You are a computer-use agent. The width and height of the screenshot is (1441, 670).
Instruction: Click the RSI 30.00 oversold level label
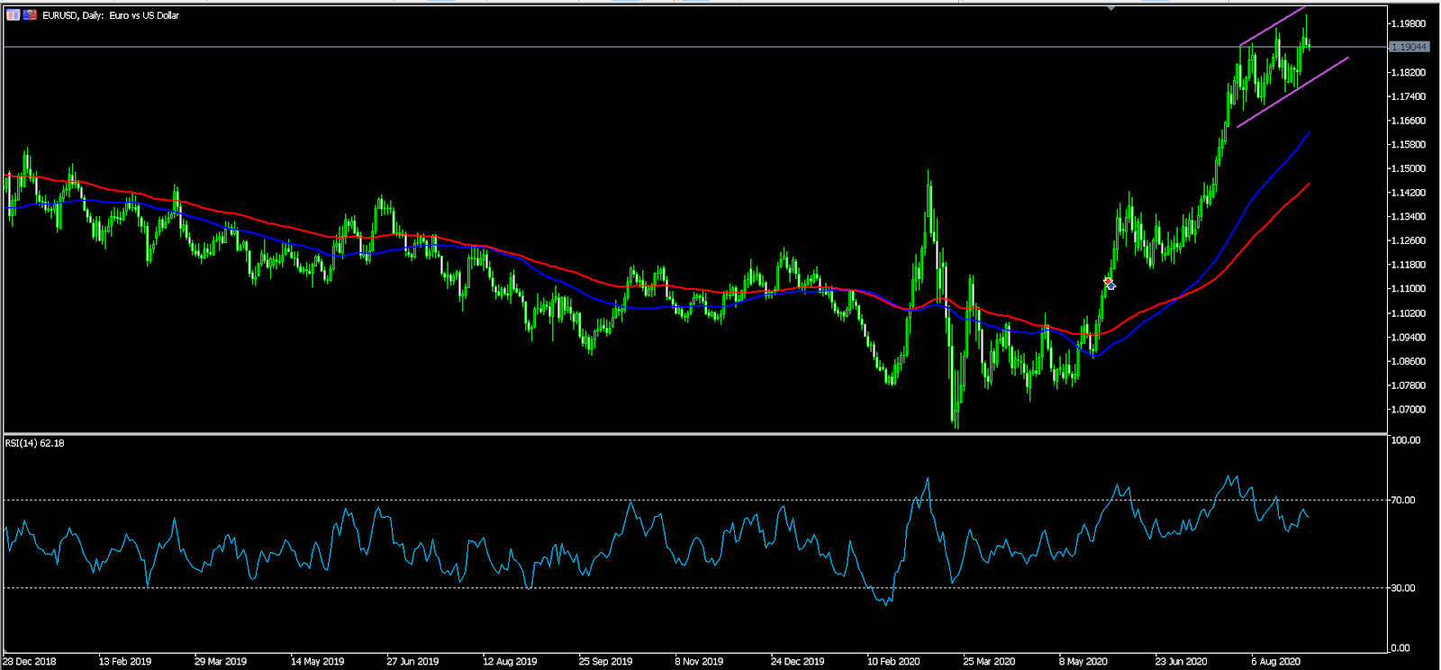click(x=1403, y=588)
